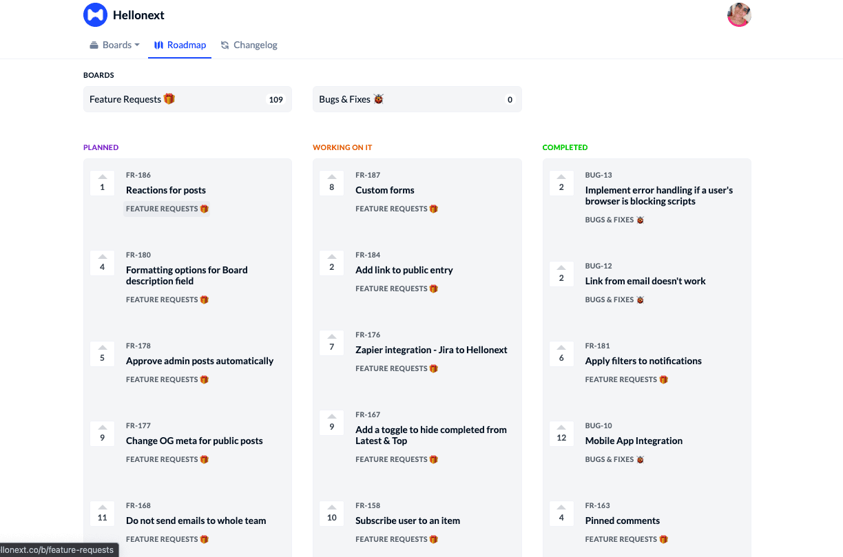This screenshot has height=557, width=843.
Task: Click the Hellonext brand name
Action: click(138, 15)
